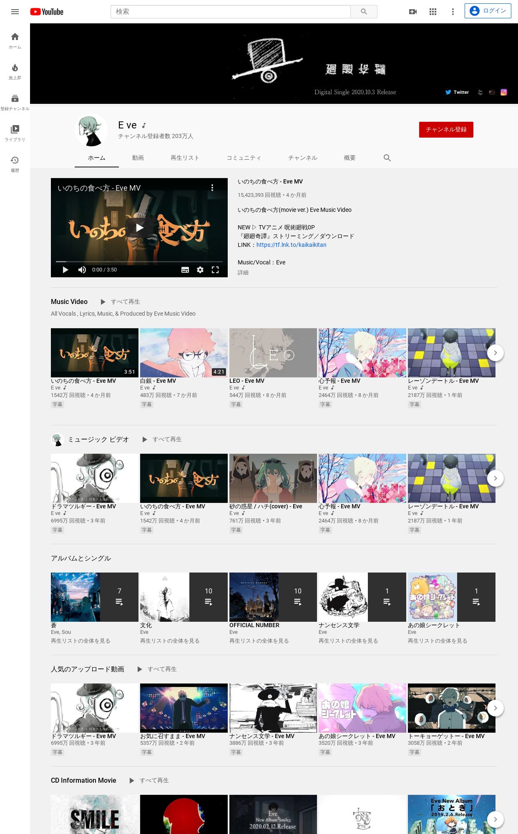
Task: Toggle fullscreen in the video player
Action: [215, 270]
